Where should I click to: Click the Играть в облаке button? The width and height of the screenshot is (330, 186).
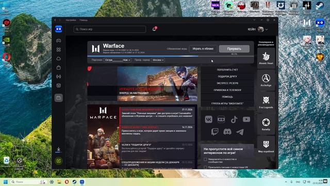(x=203, y=49)
